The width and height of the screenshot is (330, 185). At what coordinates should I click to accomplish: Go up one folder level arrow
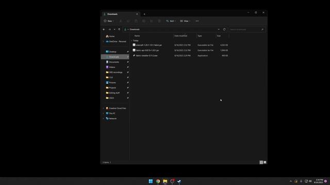tap(119, 29)
